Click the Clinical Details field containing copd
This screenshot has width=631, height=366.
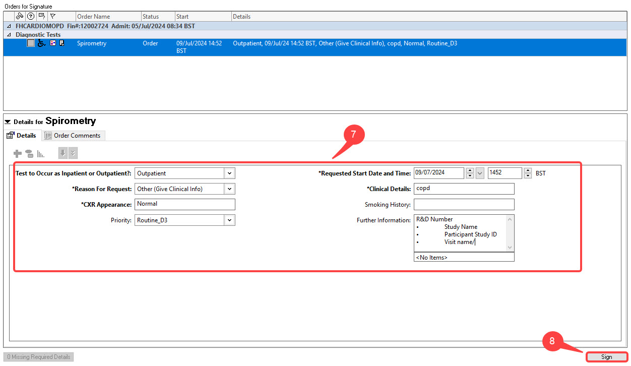click(464, 189)
